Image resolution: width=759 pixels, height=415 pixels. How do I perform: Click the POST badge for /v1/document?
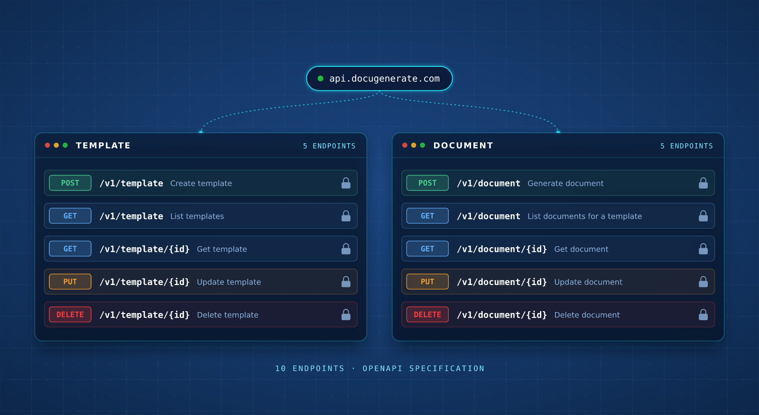pyautogui.click(x=427, y=183)
